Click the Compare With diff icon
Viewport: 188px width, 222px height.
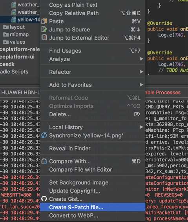click(x=44, y=161)
